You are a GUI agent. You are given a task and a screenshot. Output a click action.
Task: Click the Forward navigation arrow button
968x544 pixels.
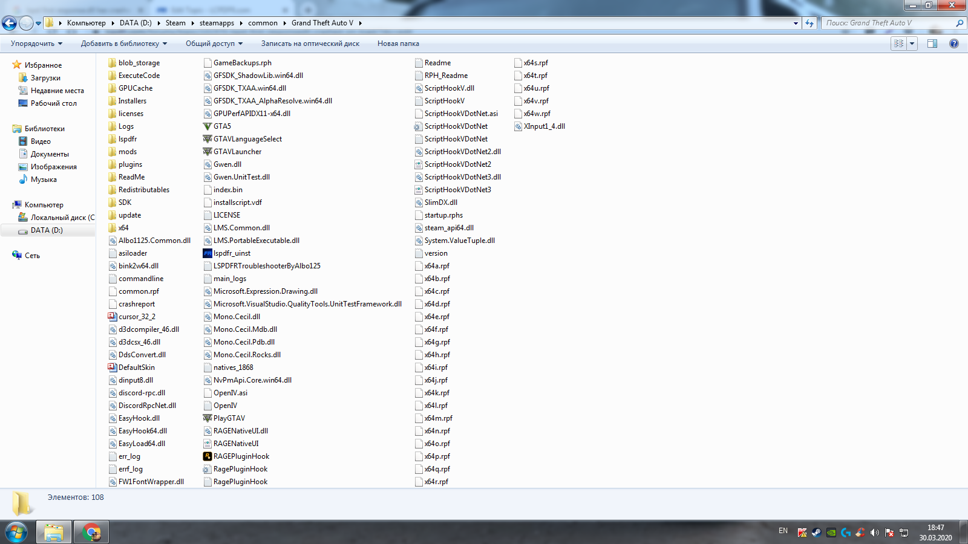coord(26,23)
